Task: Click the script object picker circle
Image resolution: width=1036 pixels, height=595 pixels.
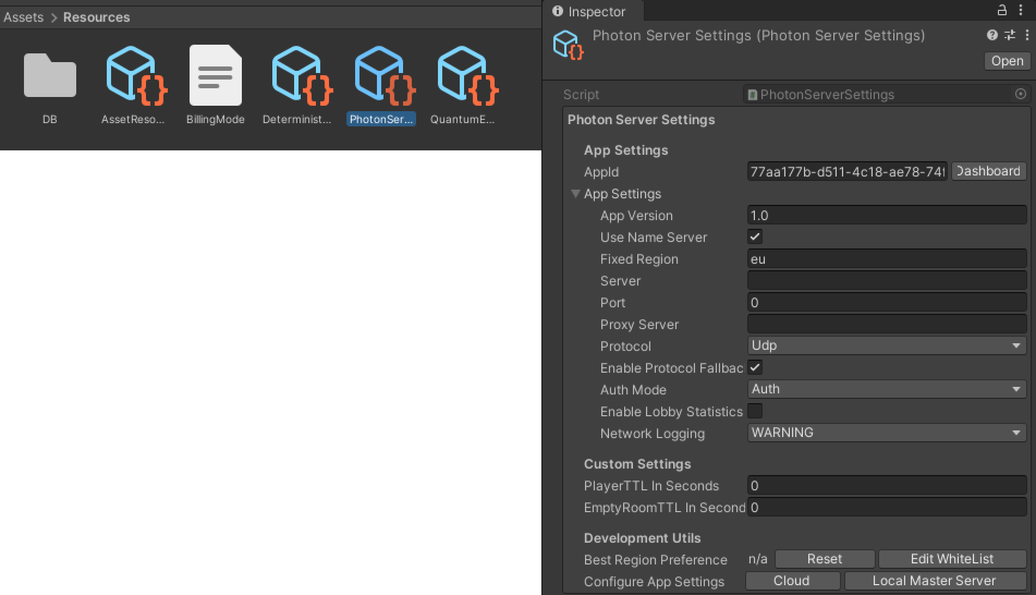Action: (x=1021, y=94)
